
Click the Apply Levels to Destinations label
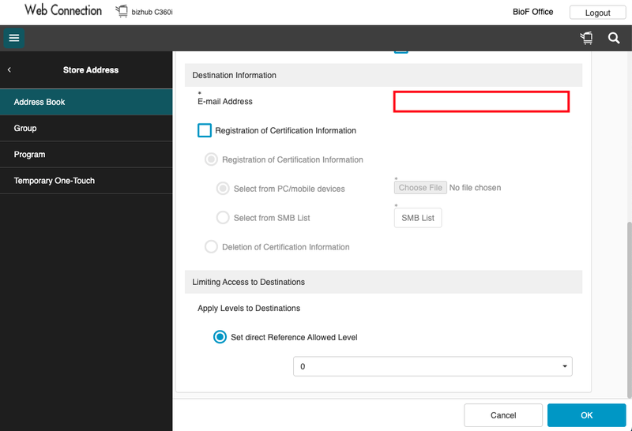tap(249, 308)
